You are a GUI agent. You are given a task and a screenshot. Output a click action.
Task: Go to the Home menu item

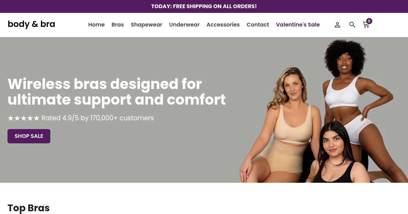point(96,24)
